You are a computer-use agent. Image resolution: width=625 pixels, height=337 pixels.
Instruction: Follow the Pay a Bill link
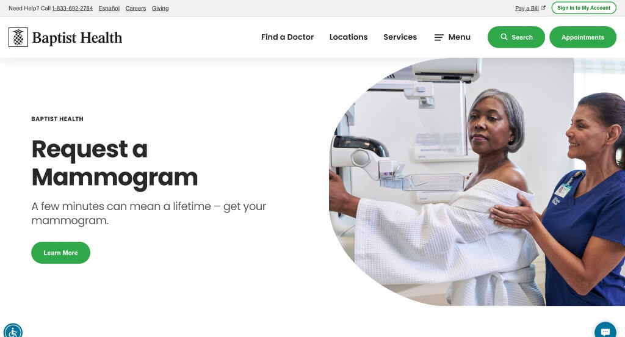(x=527, y=8)
